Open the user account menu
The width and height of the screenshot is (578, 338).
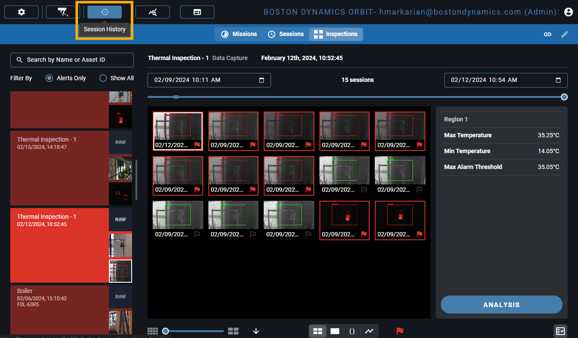569,12
